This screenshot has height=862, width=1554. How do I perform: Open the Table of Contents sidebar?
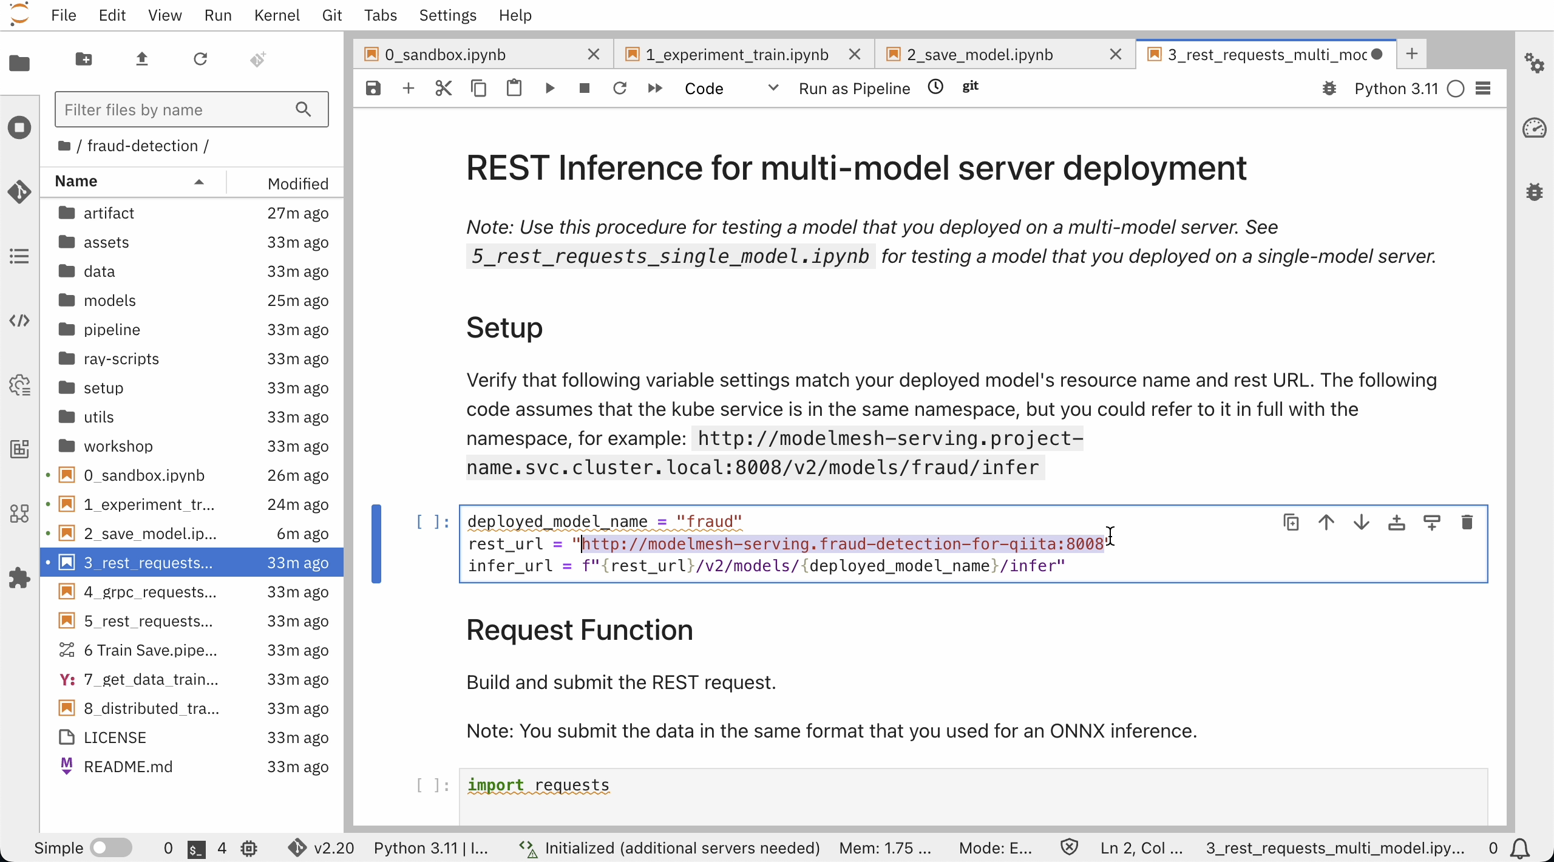(19, 256)
